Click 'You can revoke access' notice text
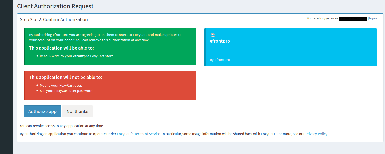The height and width of the screenshot is (154, 385). (62, 126)
